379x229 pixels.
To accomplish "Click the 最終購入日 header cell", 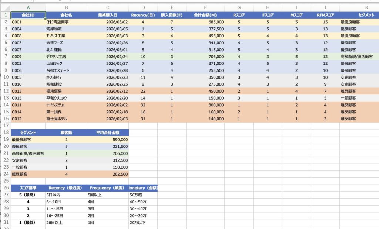I will click(x=108, y=15).
